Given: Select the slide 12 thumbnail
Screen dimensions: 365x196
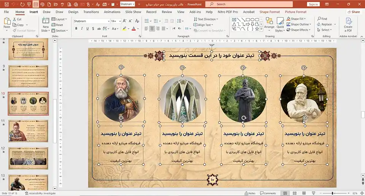Looking at the screenshot, I should coord(29,158).
